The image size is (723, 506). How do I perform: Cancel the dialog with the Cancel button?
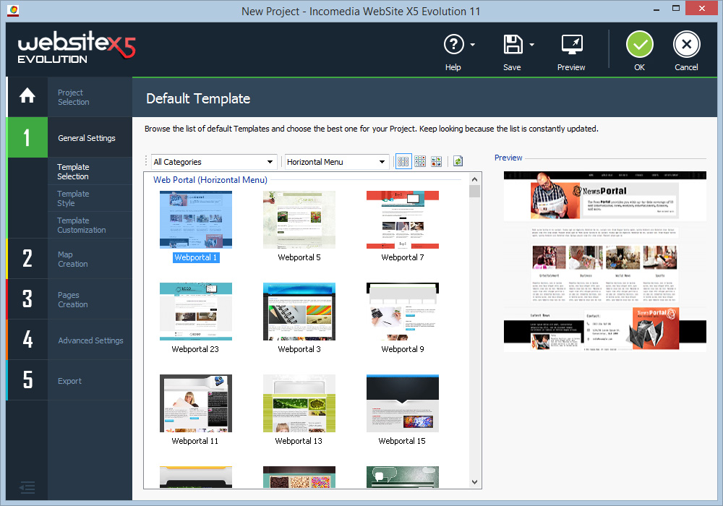686,45
